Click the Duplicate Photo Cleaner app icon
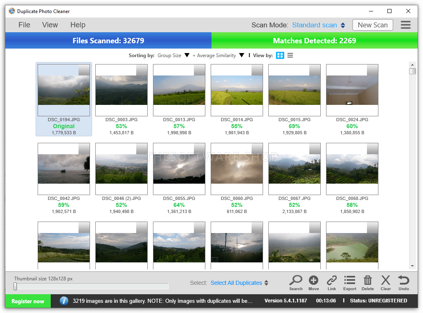 tap(11, 11)
